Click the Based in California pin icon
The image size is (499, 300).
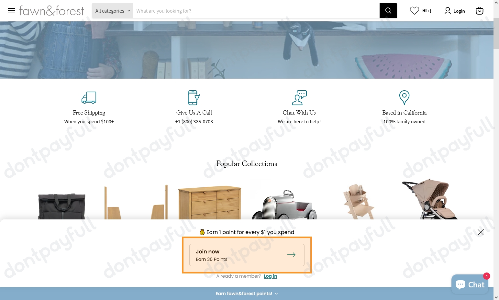pyautogui.click(x=404, y=97)
